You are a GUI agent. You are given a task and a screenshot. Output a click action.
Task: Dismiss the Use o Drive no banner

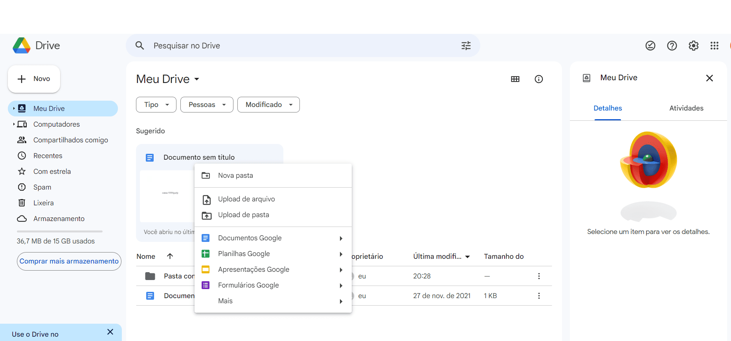click(x=110, y=332)
